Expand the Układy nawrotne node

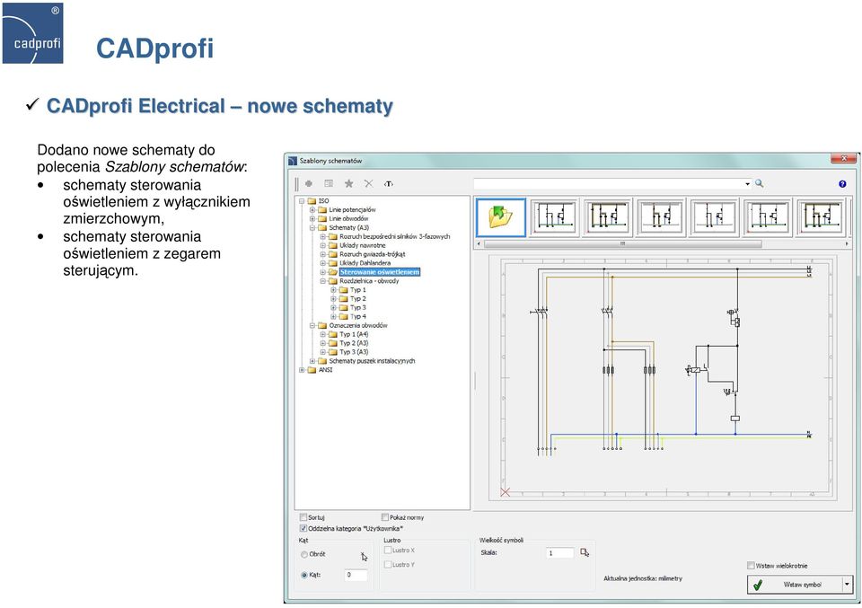pos(323,245)
